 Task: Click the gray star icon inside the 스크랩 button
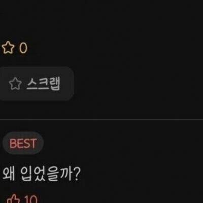(15, 84)
